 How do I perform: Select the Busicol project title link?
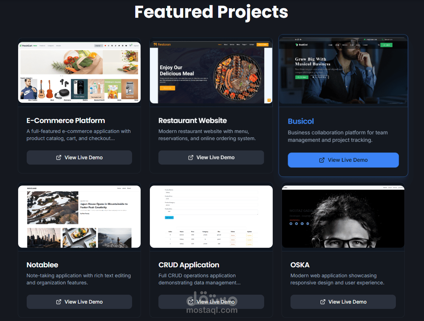[301, 121]
